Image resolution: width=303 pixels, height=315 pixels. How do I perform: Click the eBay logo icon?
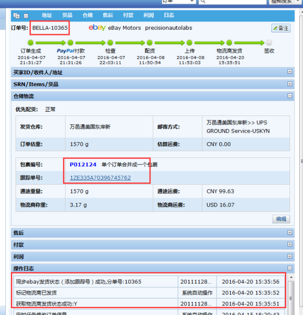(x=97, y=28)
